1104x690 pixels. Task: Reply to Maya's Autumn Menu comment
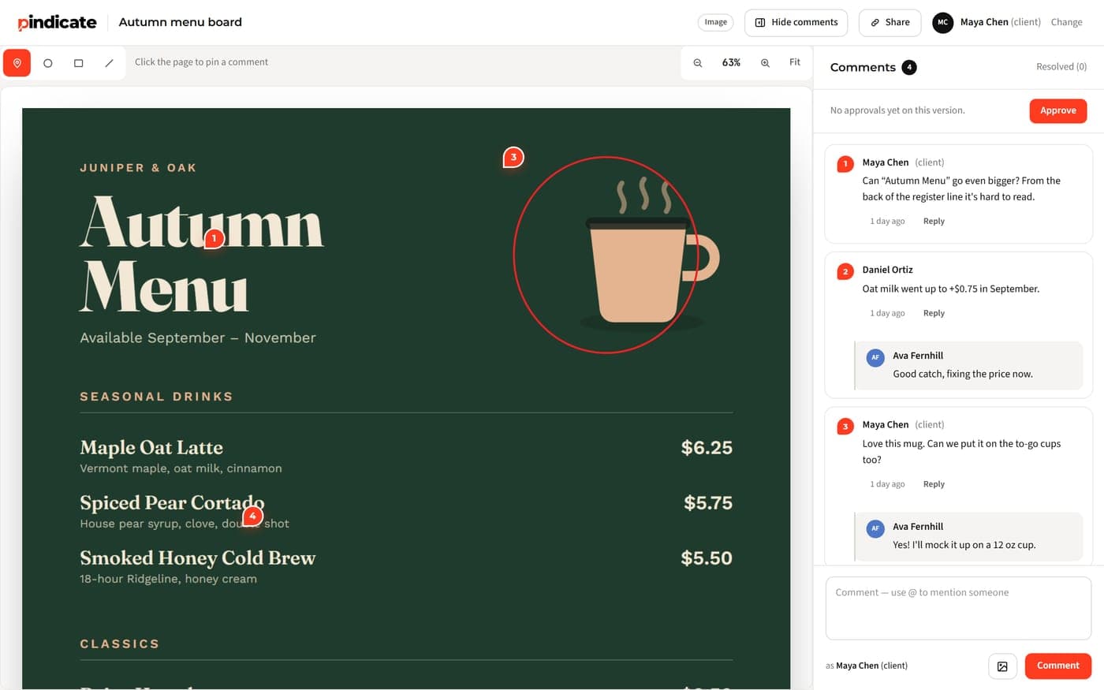coord(934,222)
